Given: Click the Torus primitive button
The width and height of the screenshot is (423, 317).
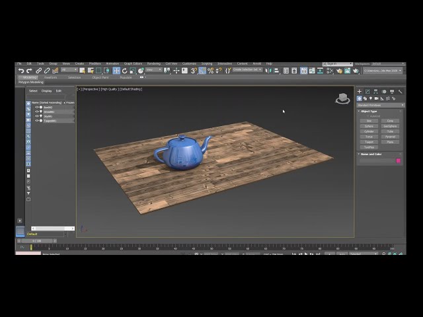Looking at the screenshot, I should point(369,137).
